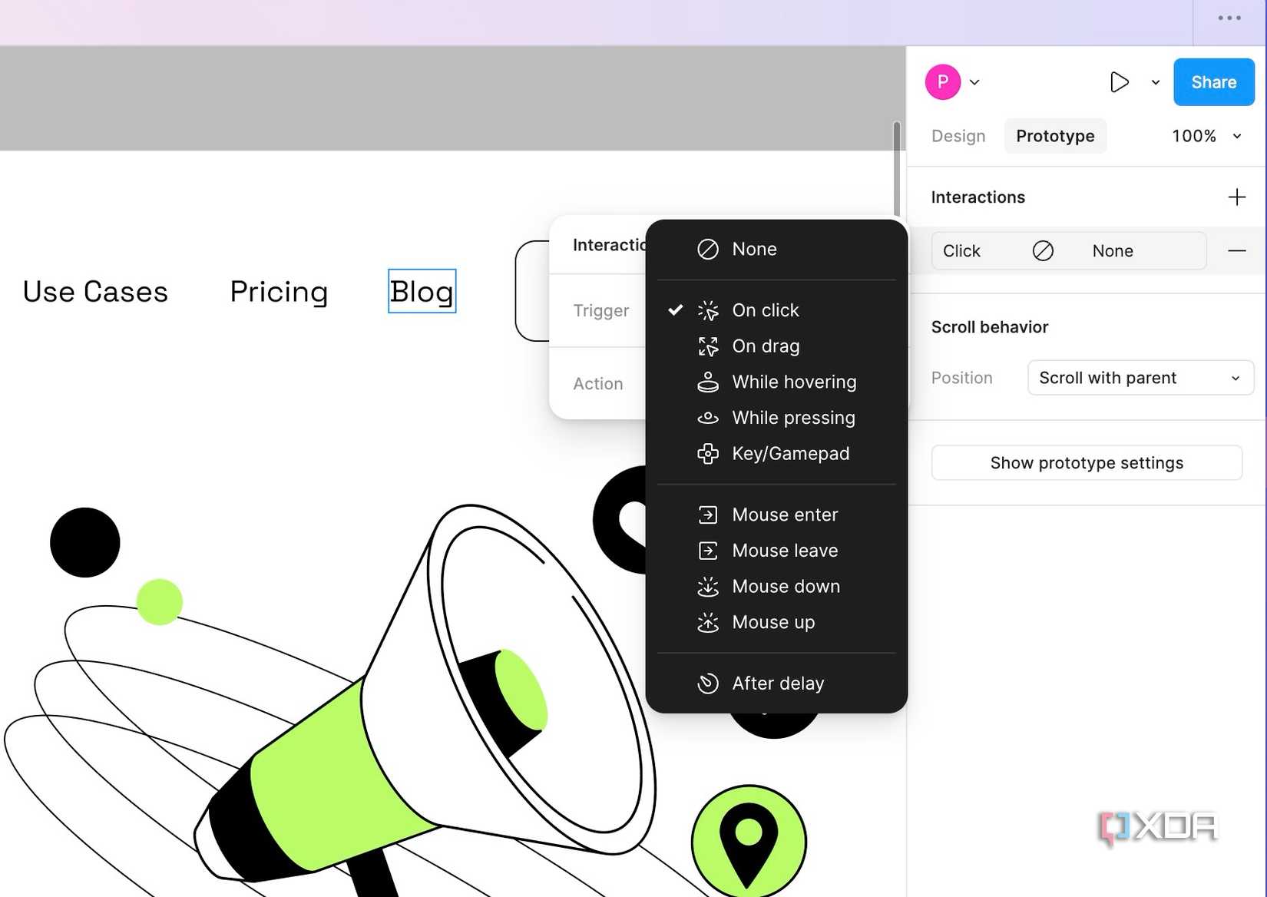Open Show prototype settings
Image resolution: width=1267 pixels, height=897 pixels.
pos(1086,462)
